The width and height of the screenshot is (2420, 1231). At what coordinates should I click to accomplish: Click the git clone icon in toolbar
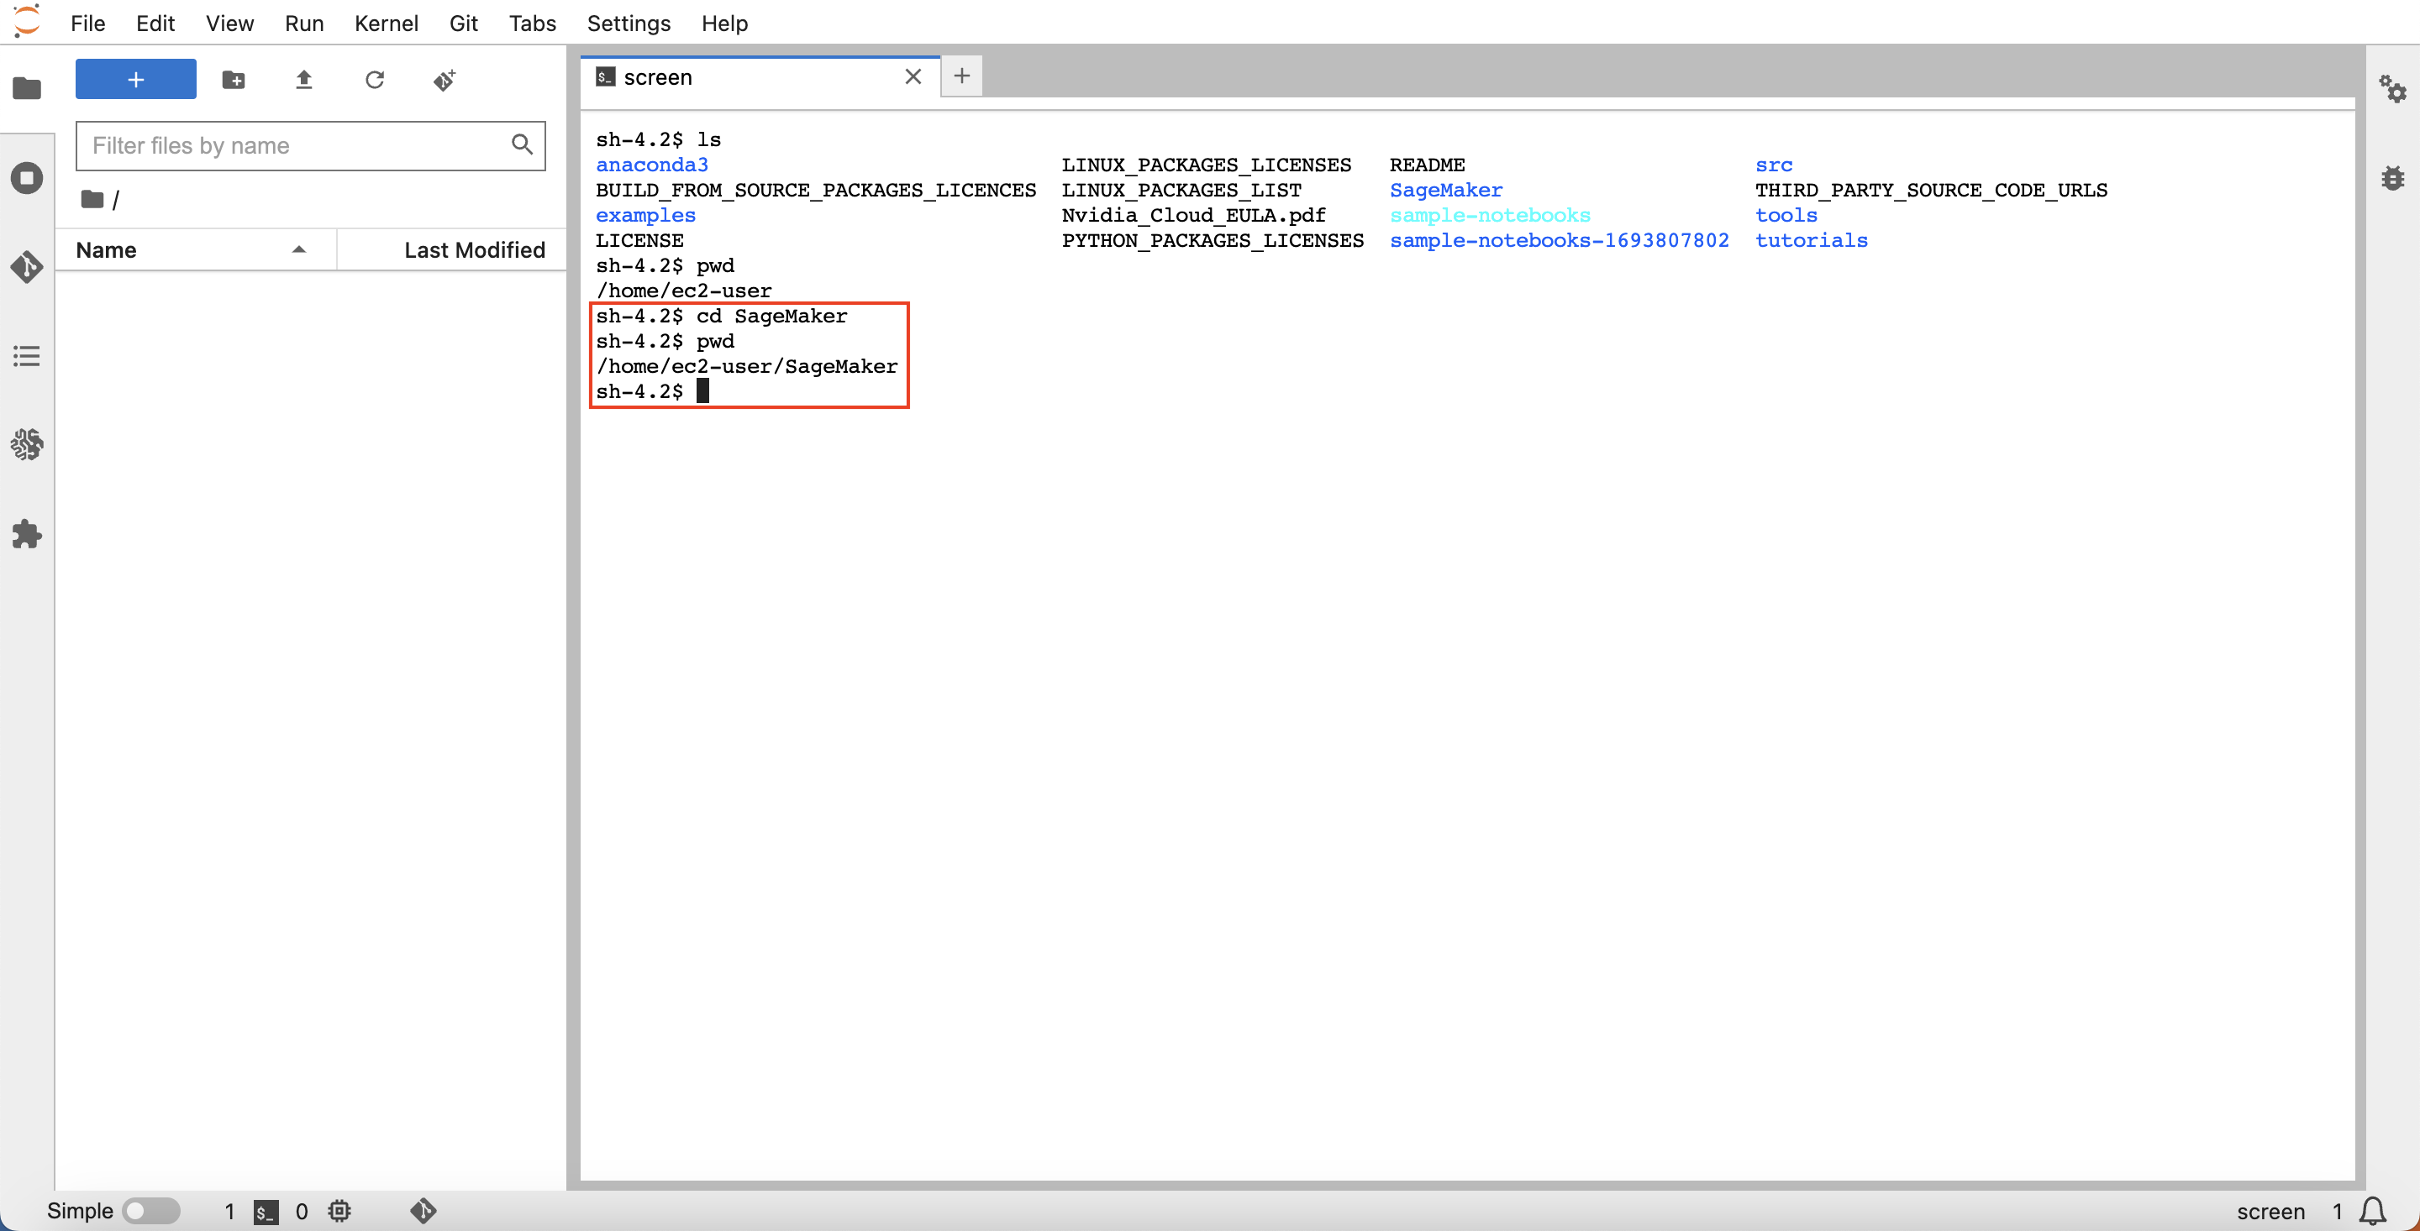445,80
